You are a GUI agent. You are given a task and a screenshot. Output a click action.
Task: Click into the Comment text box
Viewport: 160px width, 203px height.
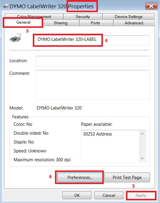point(92,85)
